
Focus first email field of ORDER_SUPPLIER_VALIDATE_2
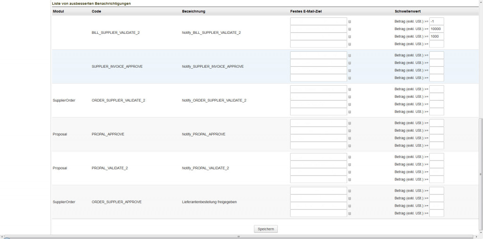318,89
